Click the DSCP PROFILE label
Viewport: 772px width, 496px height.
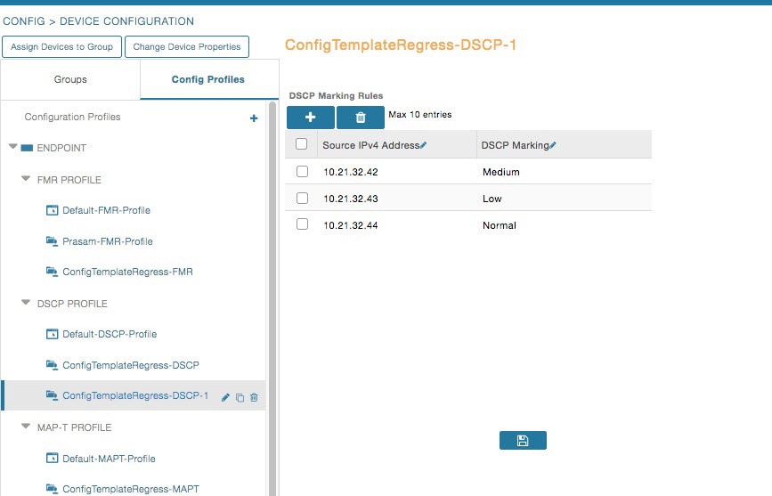pyautogui.click(x=72, y=304)
